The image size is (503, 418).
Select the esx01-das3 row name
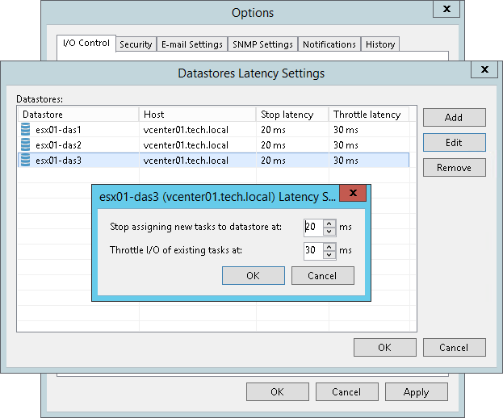pyautogui.click(x=58, y=161)
